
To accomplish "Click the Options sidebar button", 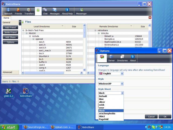I will click(x=11, y=42).
